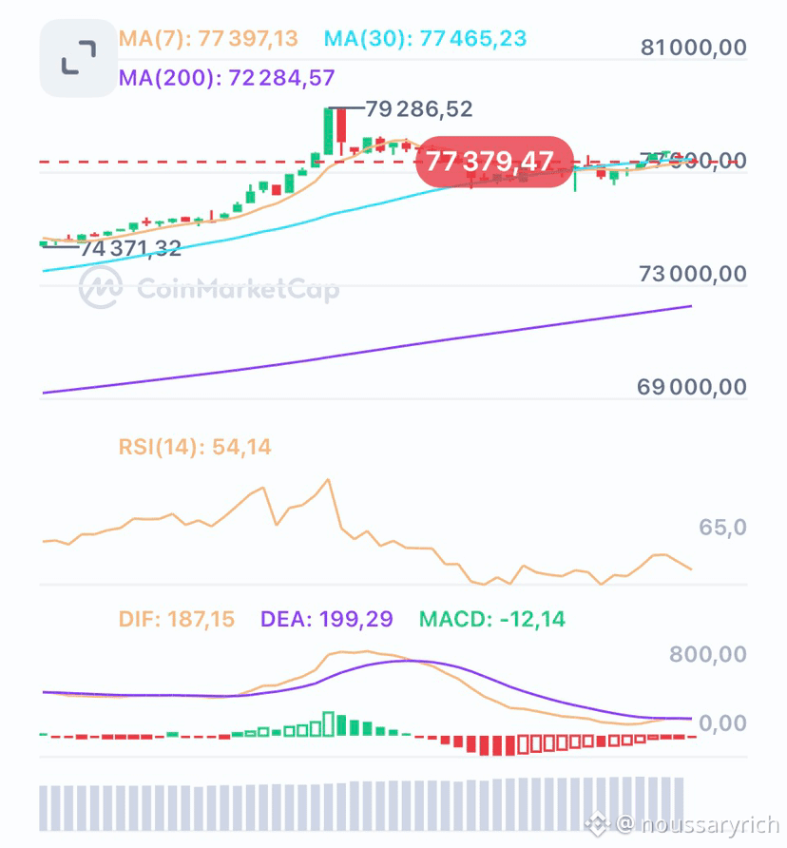Screen dimensions: 787x848
Task: Tap the current price tag 77 379,47
Action: (x=494, y=162)
